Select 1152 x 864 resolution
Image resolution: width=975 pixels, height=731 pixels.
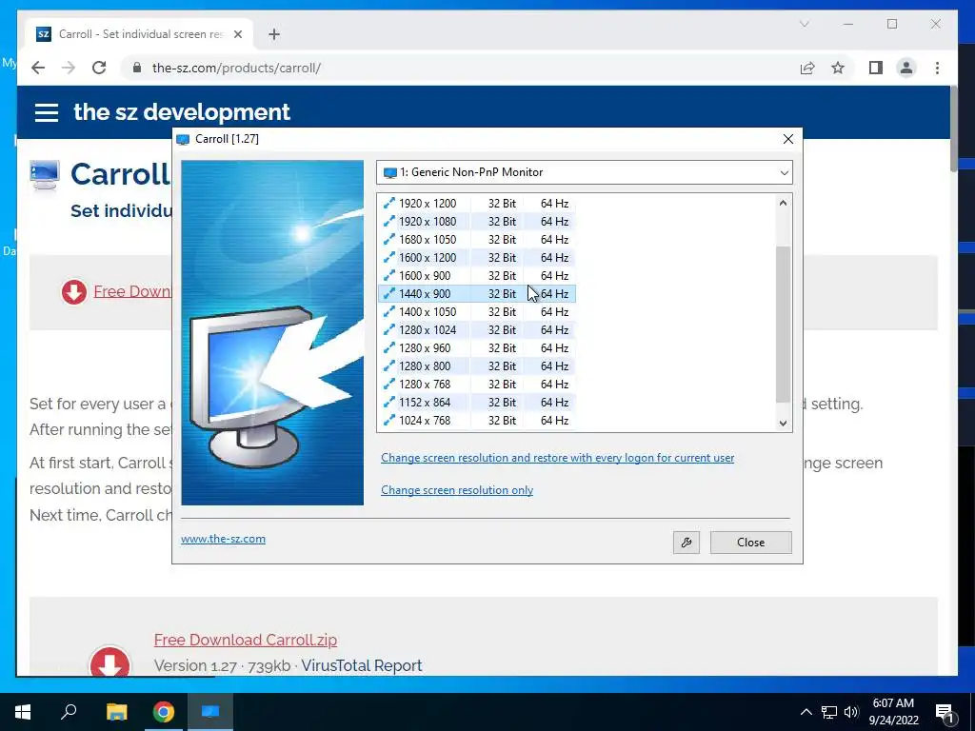tap(477, 403)
